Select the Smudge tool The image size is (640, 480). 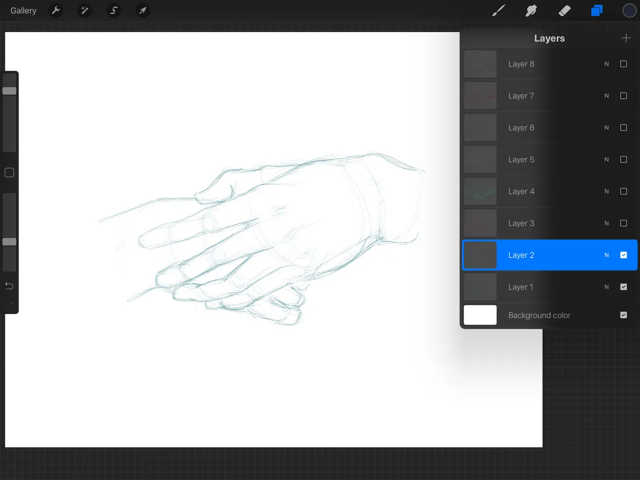coord(531,10)
